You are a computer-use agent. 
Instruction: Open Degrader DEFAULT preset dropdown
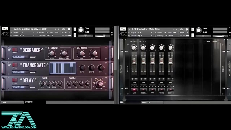point(21,57)
